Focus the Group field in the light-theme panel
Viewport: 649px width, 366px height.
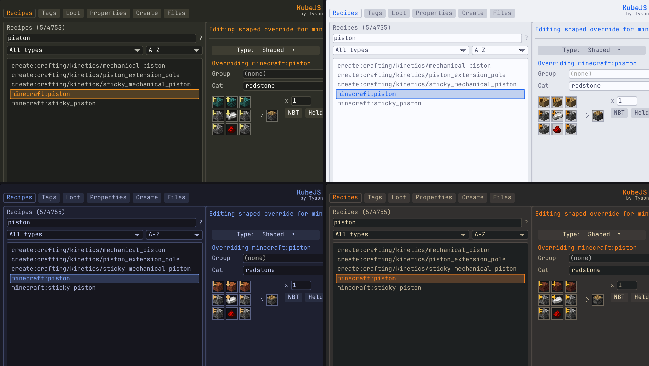point(609,74)
